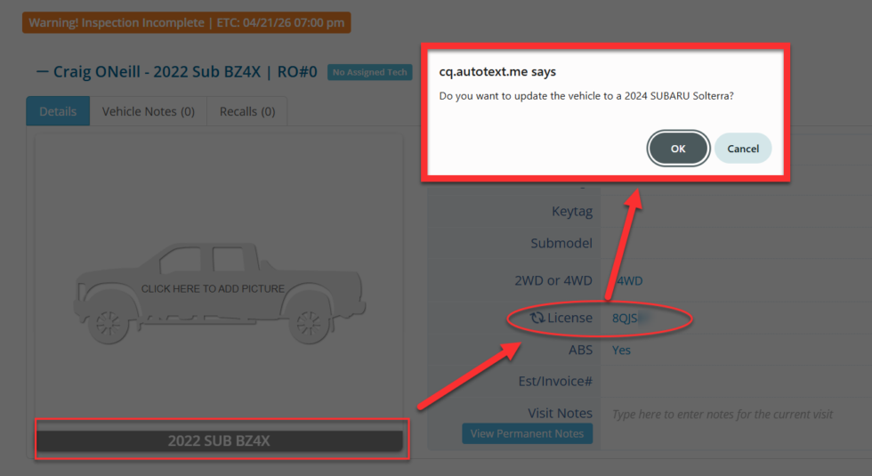Click the Visit Notes label
872x476 pixels.
[x=560, y=413]
